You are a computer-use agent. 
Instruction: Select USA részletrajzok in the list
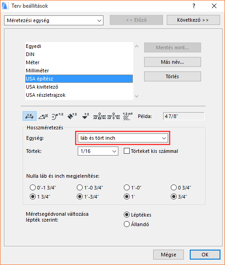(x=79, y=95)
